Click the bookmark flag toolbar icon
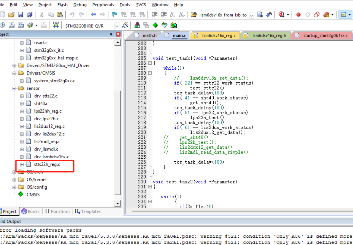The image size is (353, 245). [115, 15]
